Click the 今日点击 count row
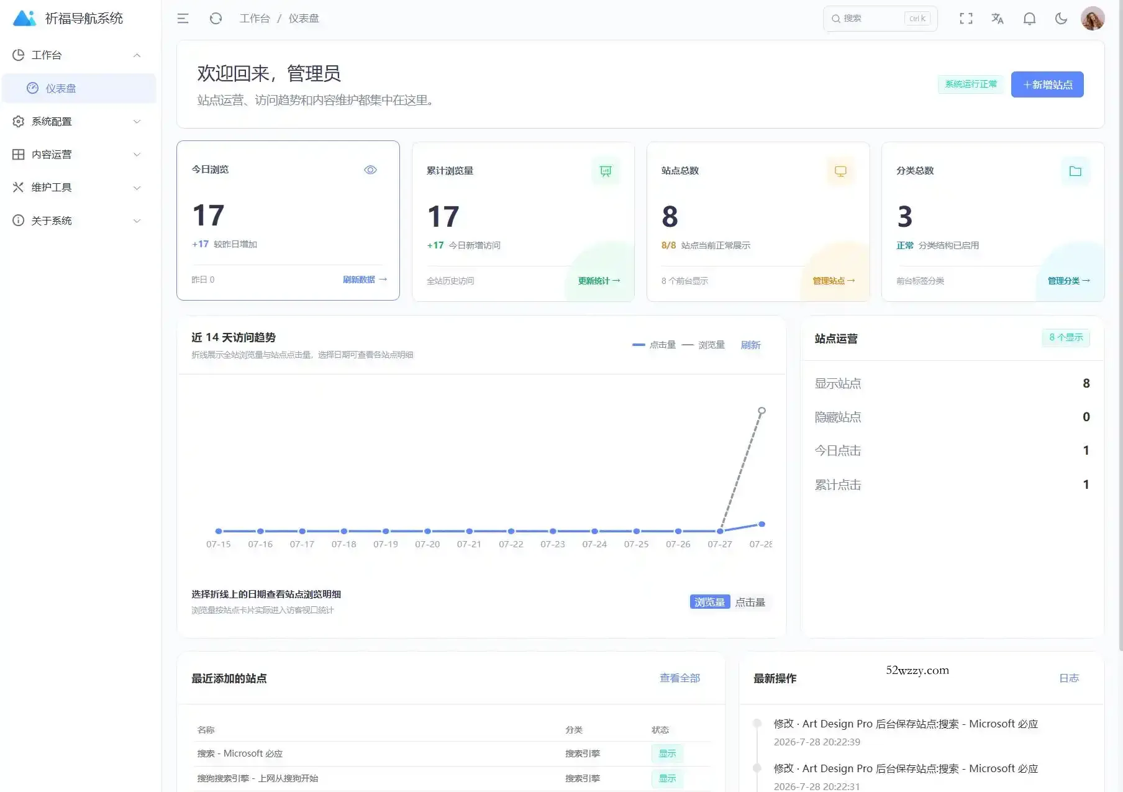Screen dimensions: 1123x792 coord(952,450)
